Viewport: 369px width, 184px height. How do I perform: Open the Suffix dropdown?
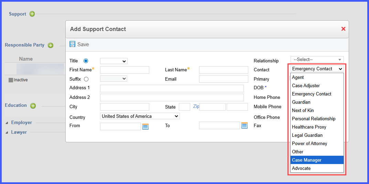(114, 79)
